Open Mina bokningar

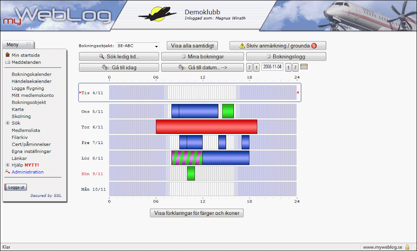click(202, 57)
